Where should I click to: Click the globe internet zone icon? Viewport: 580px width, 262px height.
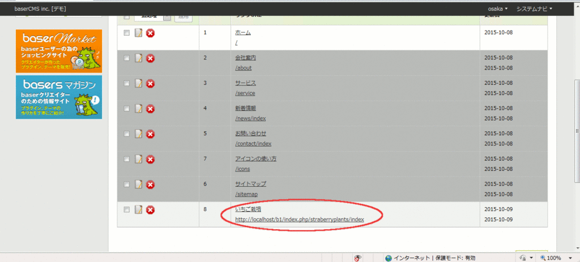389,258
